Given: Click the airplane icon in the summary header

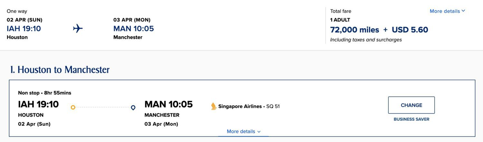Looking at the screenshot, I should pos(78,29).
